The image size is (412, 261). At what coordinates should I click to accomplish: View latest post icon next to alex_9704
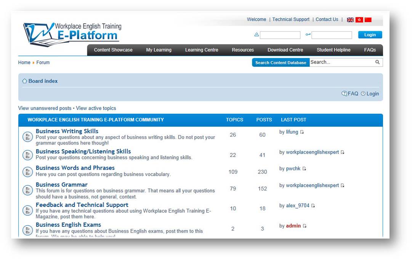(313, 206)
